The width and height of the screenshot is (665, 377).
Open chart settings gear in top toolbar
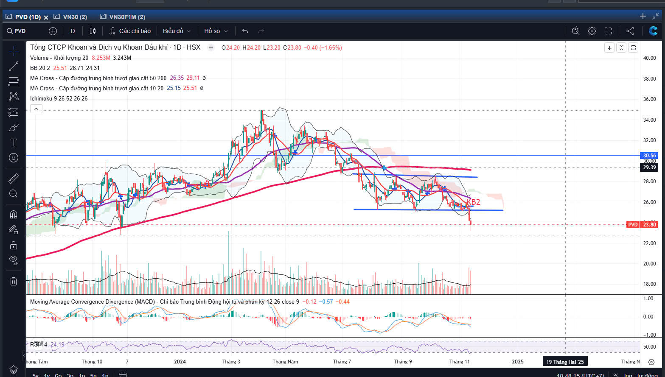pyautogui.click(x=592, y=31)
